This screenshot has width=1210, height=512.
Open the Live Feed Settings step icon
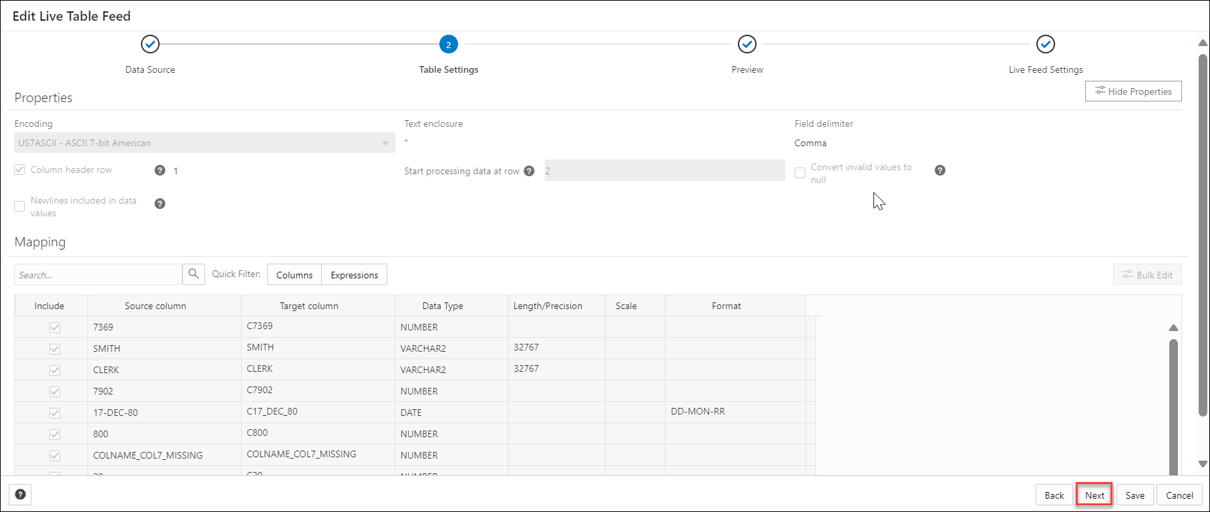(1046, 45)
